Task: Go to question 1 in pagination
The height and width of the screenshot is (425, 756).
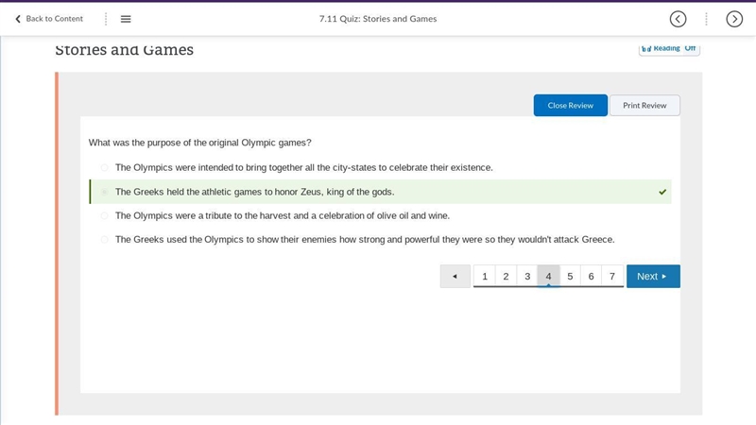Action: pos(485,276)
